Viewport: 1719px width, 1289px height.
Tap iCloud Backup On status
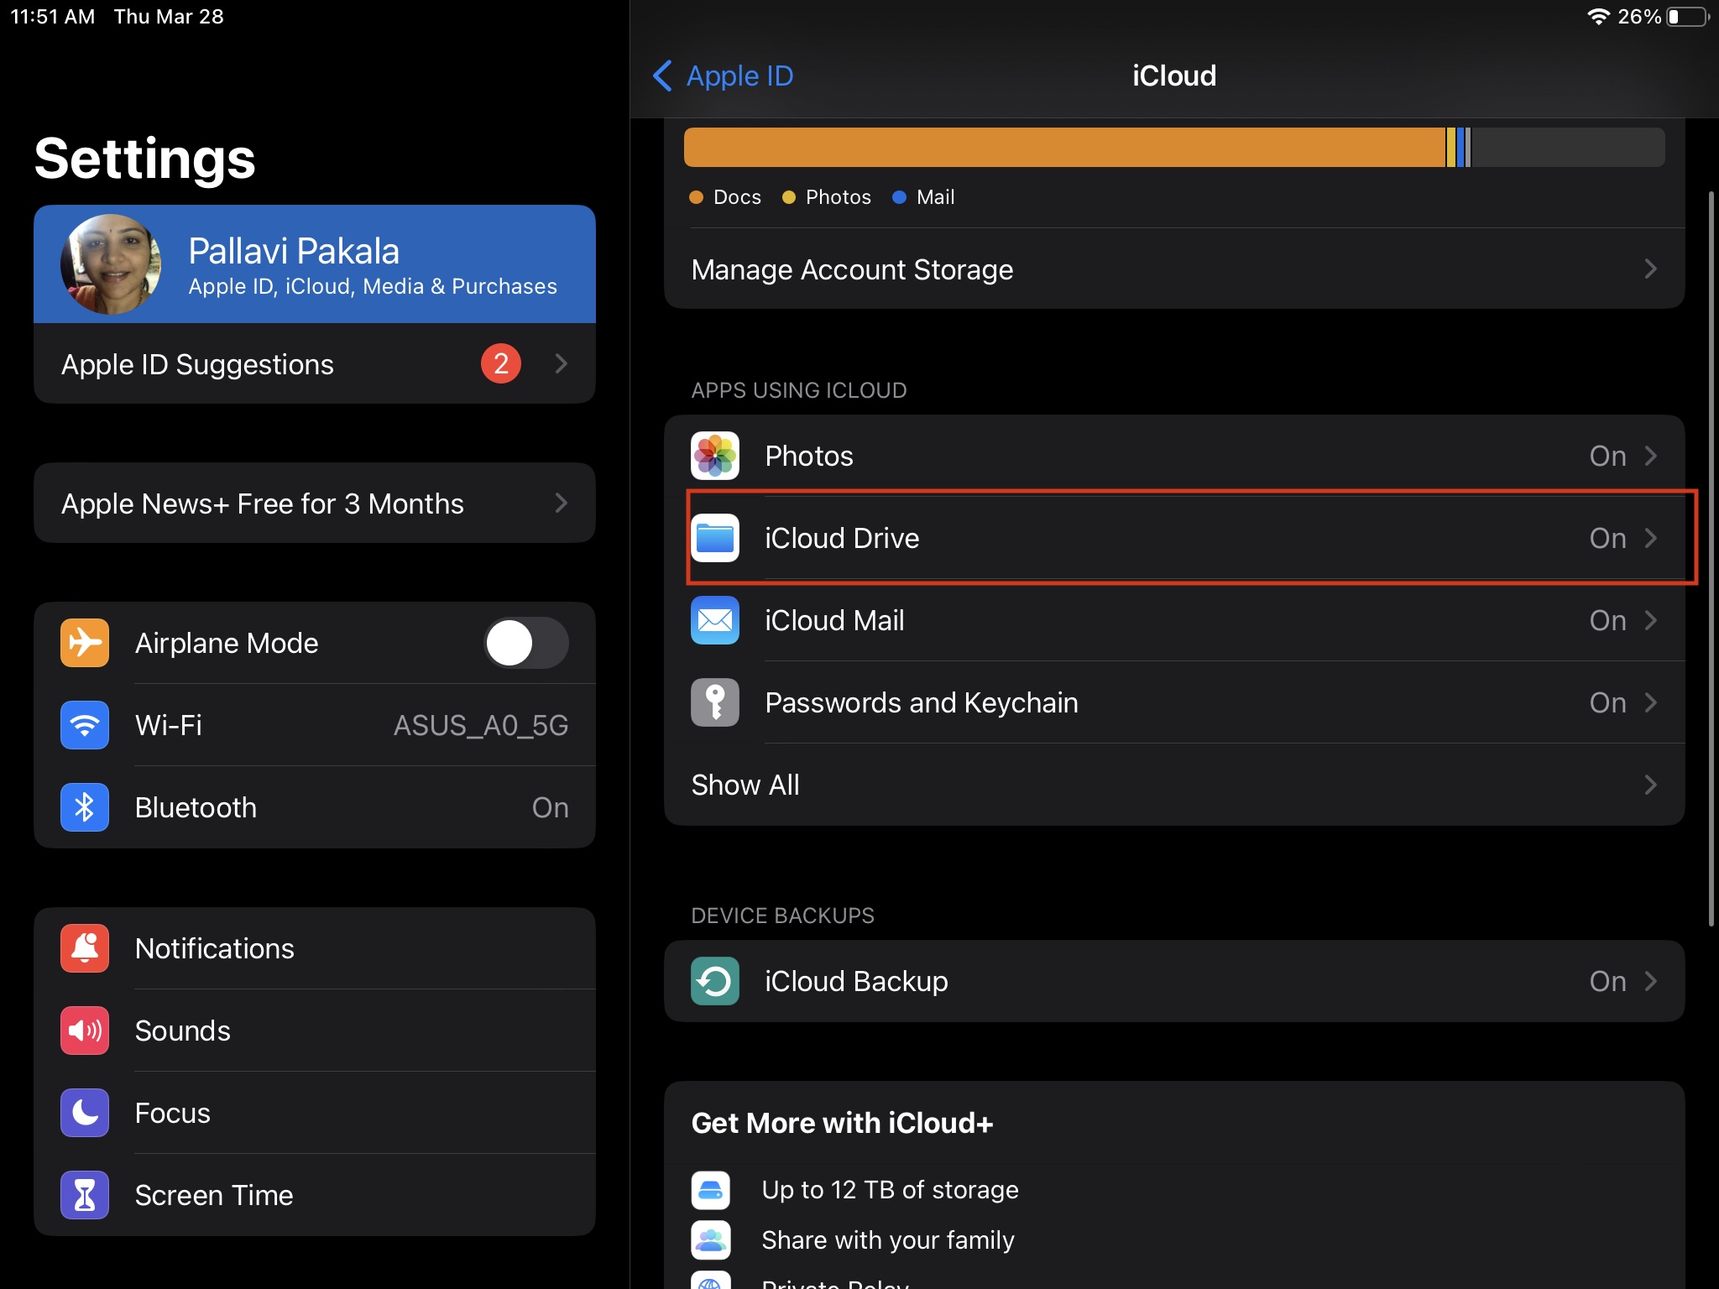(x=1607, y=981)
